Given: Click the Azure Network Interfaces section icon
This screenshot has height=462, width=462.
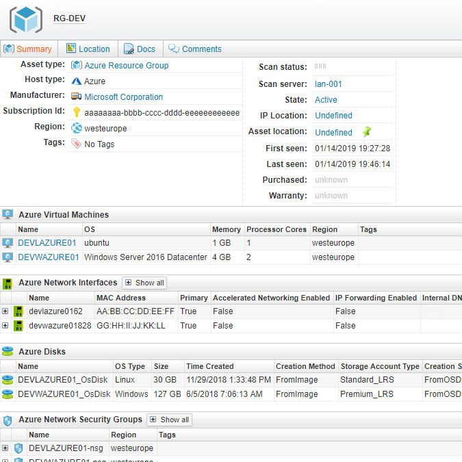Looking at the screenshot, I should pyautogui.click(x=8, y=283).
